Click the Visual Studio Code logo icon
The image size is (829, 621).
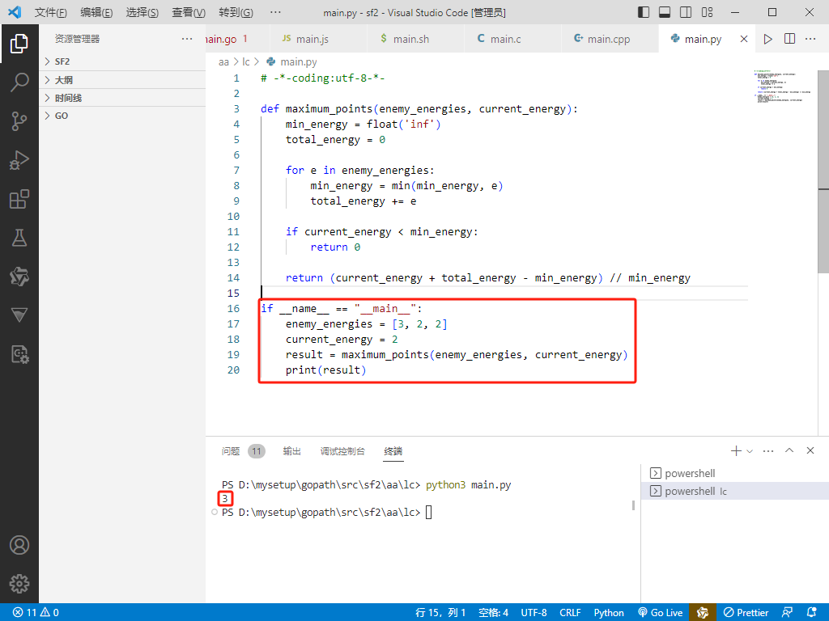(x=15, y=12)
